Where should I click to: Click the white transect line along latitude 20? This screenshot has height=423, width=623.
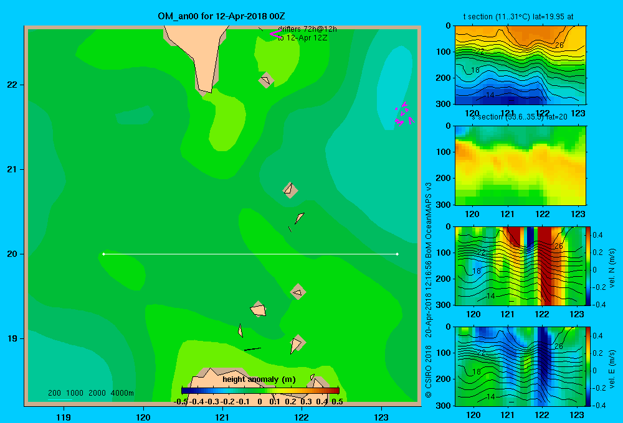tap(250, 254)
